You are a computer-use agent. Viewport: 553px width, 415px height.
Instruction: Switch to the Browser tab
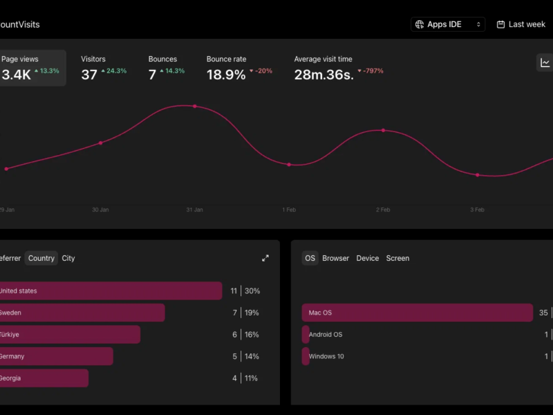pos(335,258)
